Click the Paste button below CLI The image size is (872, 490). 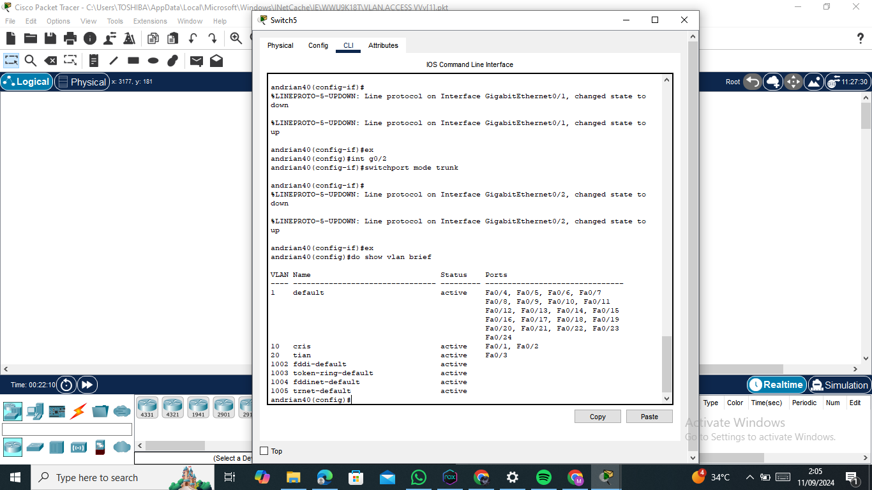[649, 417]
